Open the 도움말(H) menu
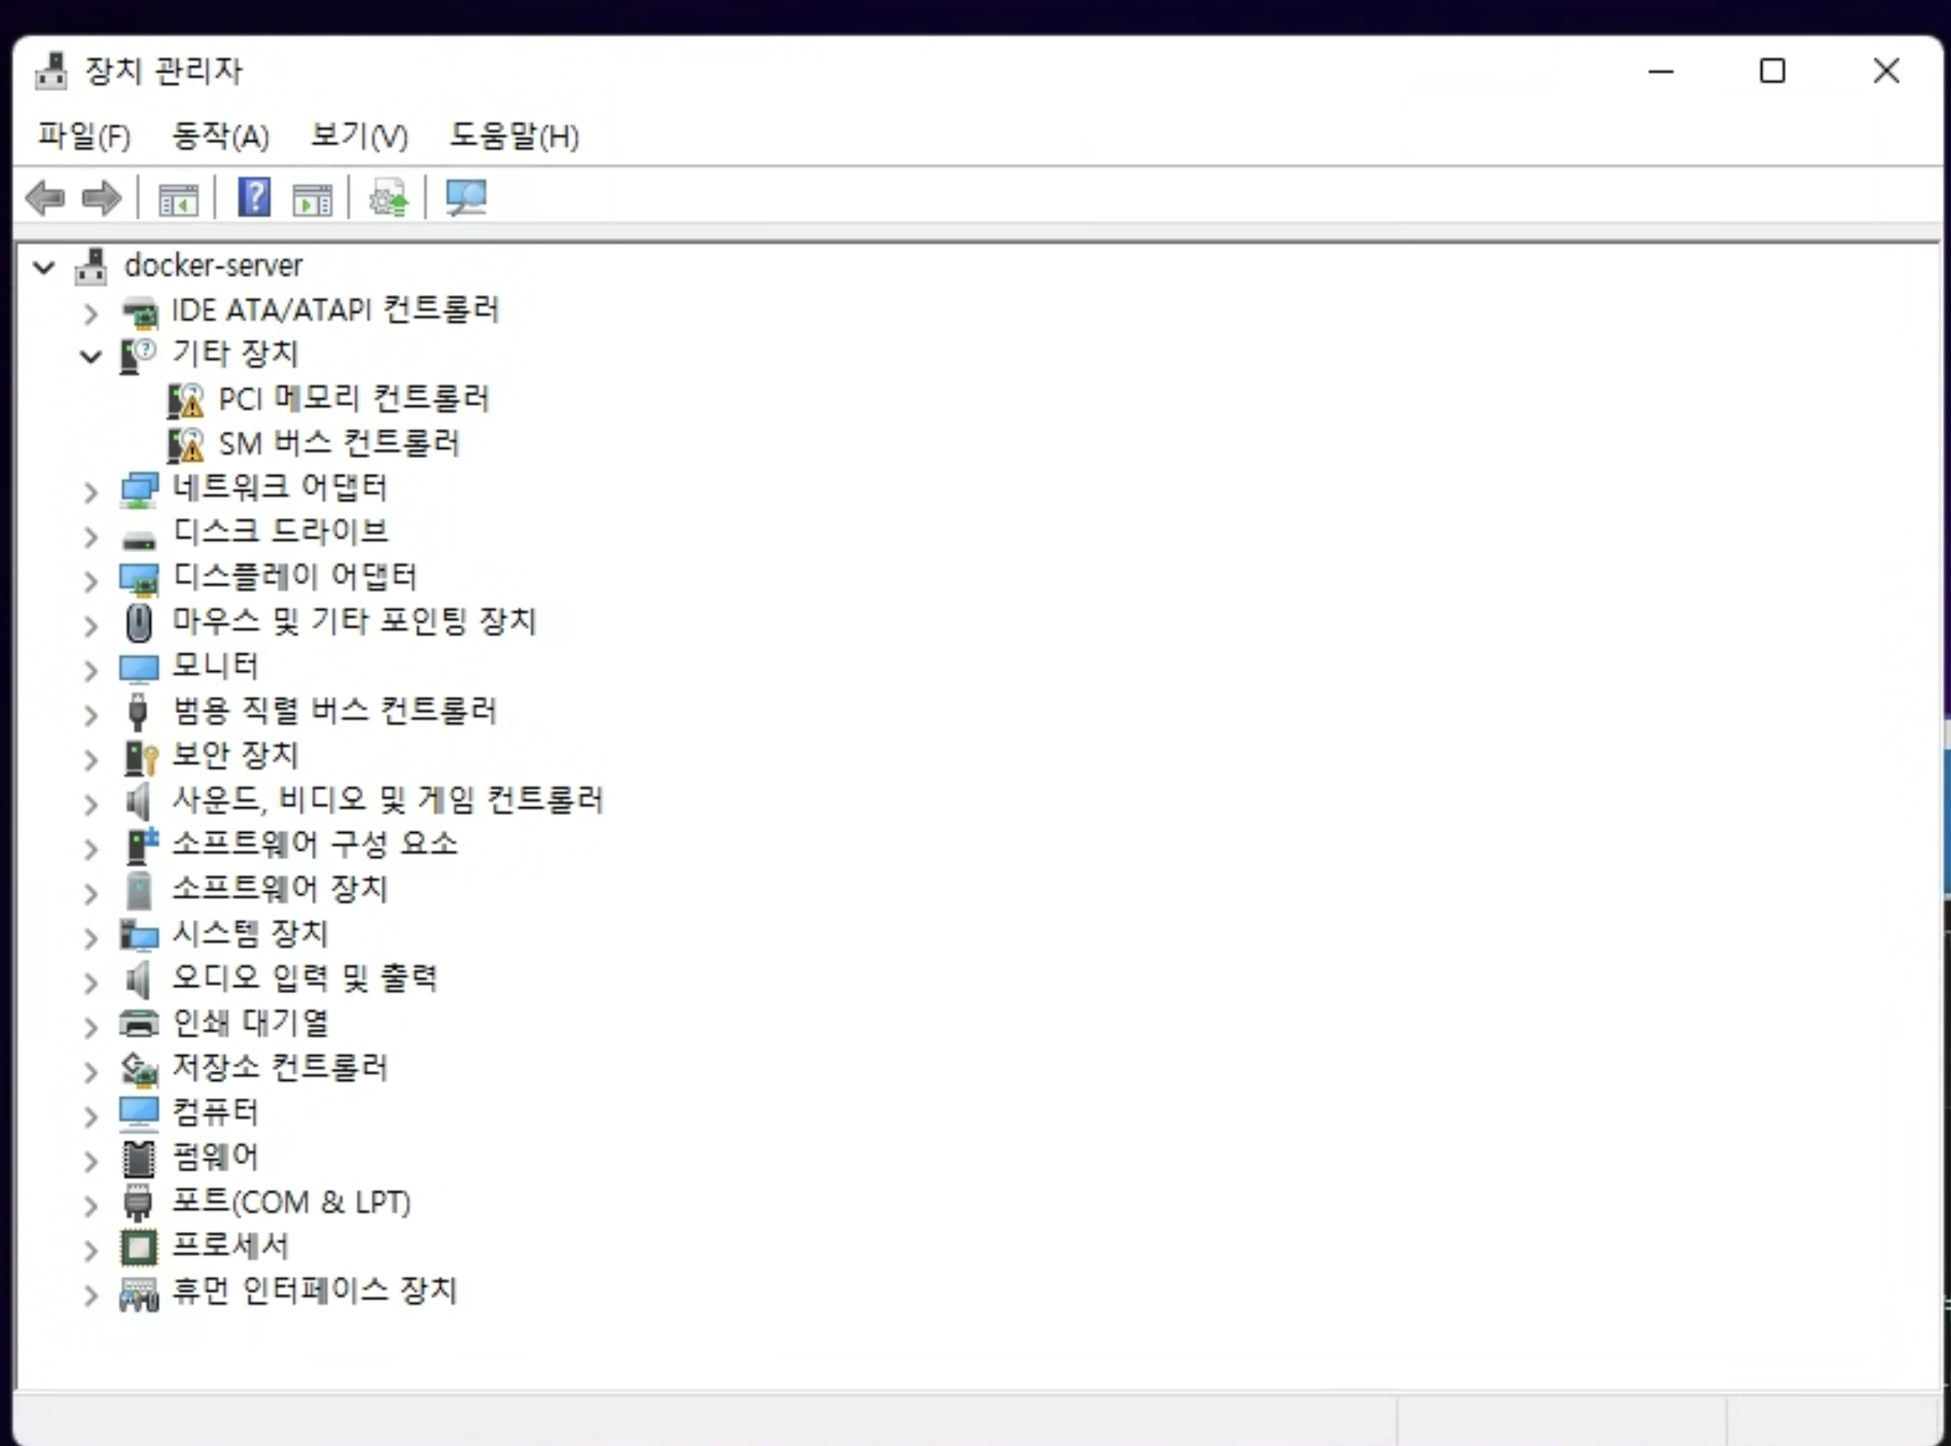Screen dimensions: 1951x1446 click(x=514, y=136)
